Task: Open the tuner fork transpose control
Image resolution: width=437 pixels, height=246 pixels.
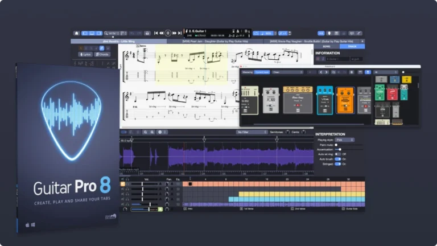Action: click(x=285, y=33)
